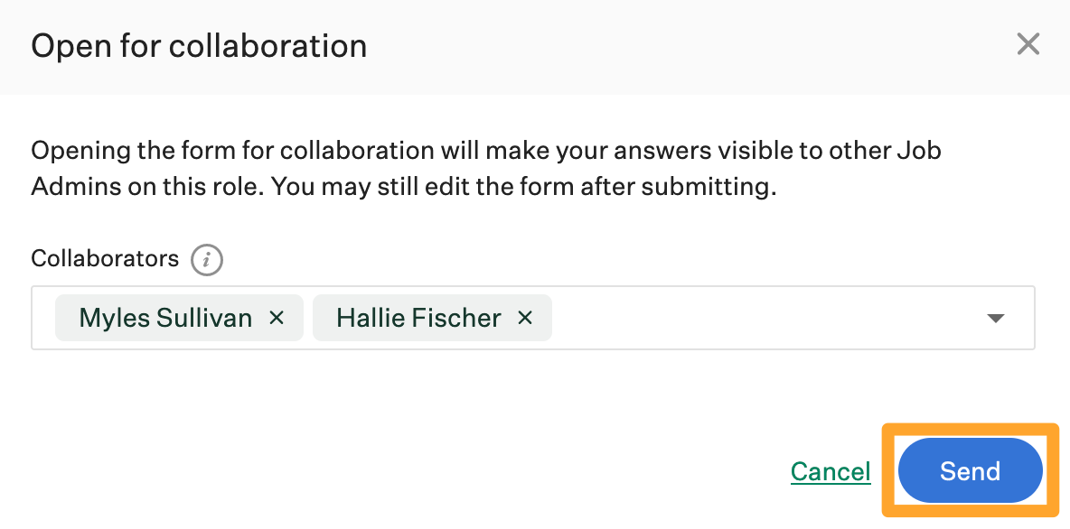Open the Collaborators tooltip info circle
This screenshot has width=1070, height=529.
[x=207, y=260]
